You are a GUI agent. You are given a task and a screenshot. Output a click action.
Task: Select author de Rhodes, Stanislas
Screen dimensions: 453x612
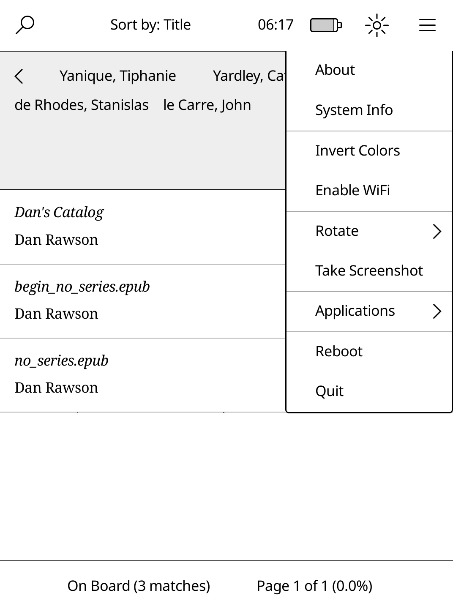82,105
